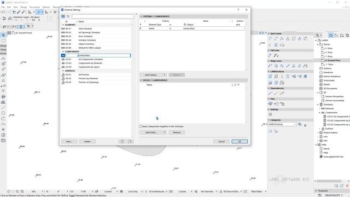Open the Edit menu
The height and width of the screenshot is (197, 350).
tap(9, 7)
